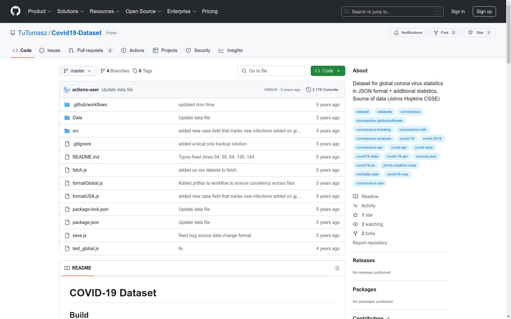The height and width of the screenshot is (319, 511).
Task: Switch to the Issues tab
Action: [x=50, y=50]
